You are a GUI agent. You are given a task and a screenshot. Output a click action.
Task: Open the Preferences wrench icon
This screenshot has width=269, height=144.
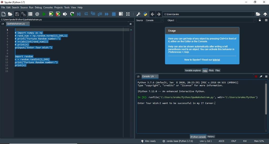(x=138, y=14)
